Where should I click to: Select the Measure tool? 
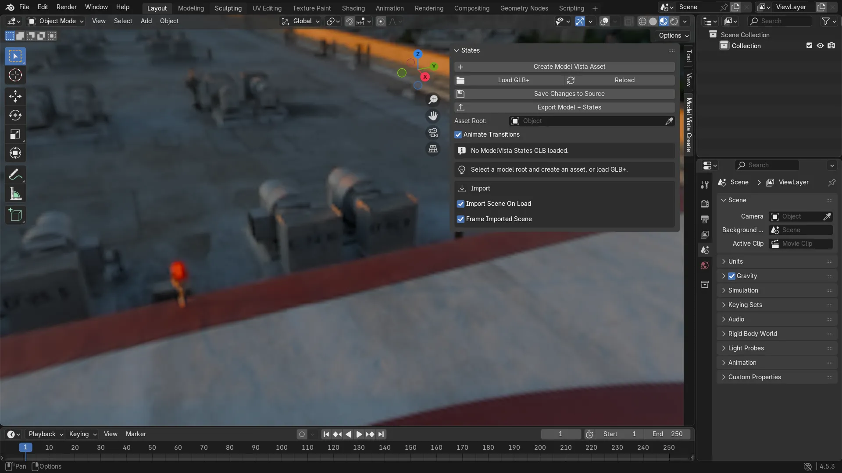[15, 194]
